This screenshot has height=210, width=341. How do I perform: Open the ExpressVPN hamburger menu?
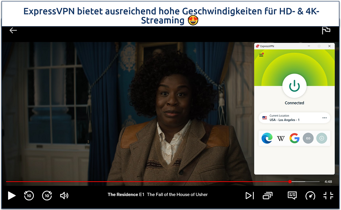(x=261, y=55)
